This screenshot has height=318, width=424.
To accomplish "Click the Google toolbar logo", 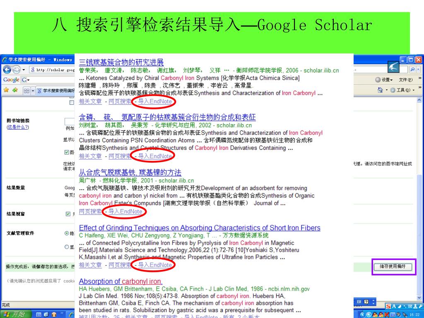I will pyautogui.click(x=11, y=80).
